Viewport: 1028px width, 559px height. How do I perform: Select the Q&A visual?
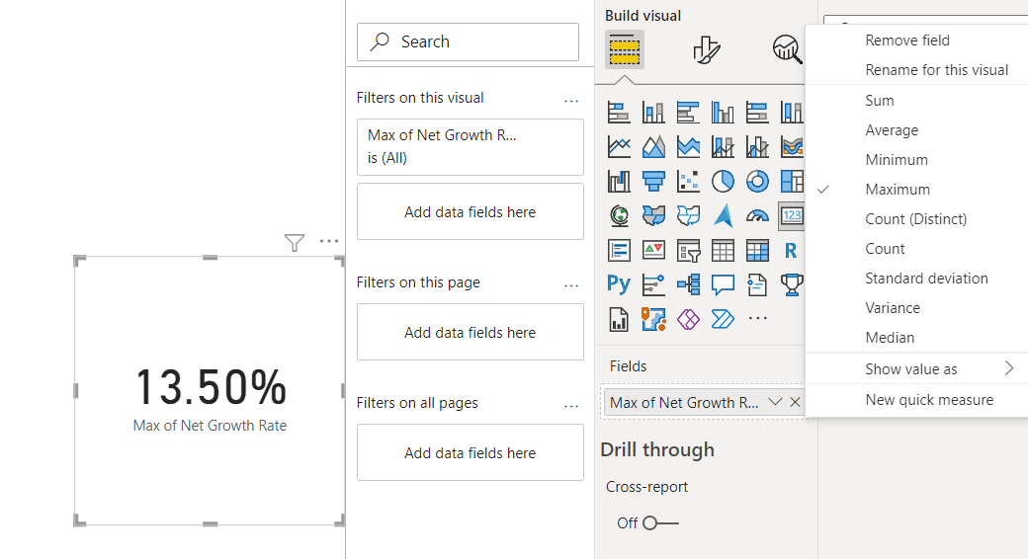[723, 284]
